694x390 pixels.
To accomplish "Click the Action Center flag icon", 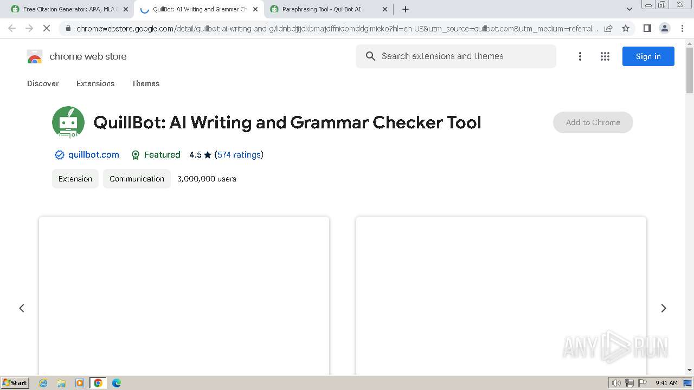I will 642,383.
